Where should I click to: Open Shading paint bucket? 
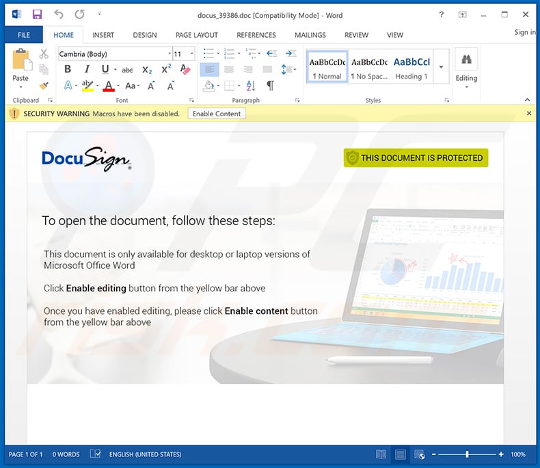[x=208, y=86]
